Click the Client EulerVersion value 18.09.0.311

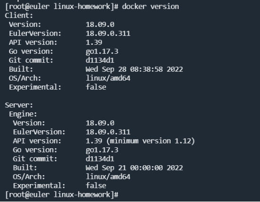coord(108,34)
